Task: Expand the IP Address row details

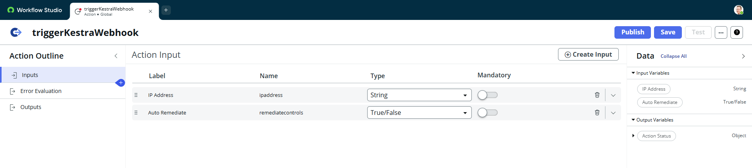Action: pyautogui.click(x=613, y=95)
